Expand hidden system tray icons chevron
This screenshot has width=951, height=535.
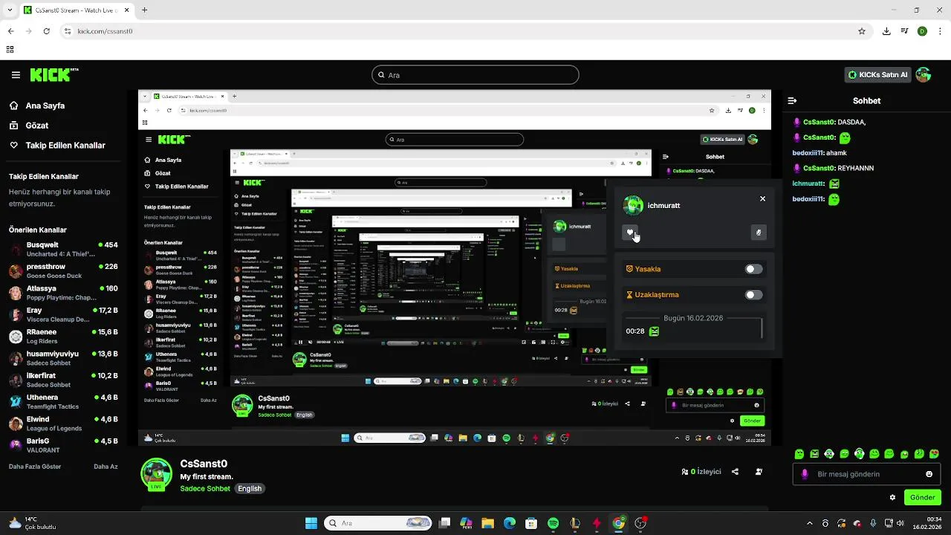[x=811, y=523]
